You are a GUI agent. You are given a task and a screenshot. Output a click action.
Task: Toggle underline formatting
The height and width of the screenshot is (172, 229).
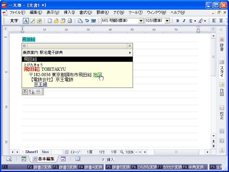(x=191, y=21)
